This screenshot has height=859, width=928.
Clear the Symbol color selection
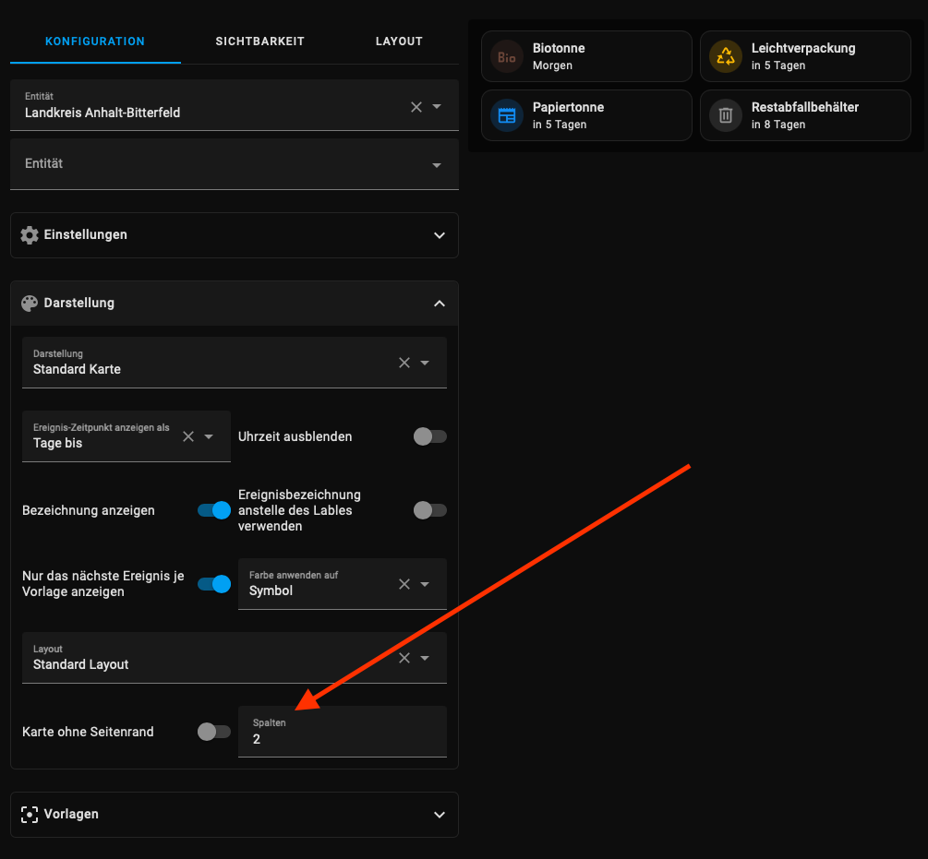click(404, 584)
